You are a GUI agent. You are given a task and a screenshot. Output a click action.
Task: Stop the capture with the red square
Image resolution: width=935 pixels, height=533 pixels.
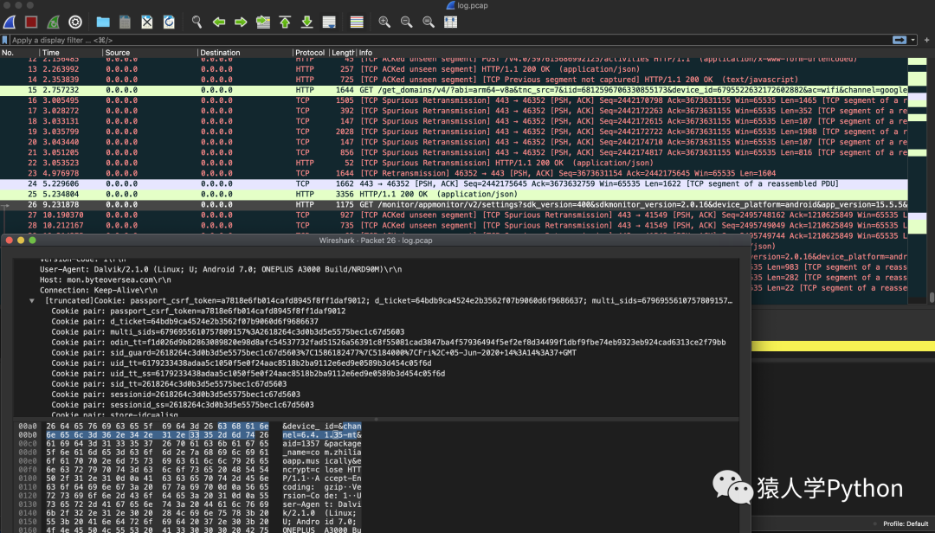pyautogui.click(x=31, y=22)
